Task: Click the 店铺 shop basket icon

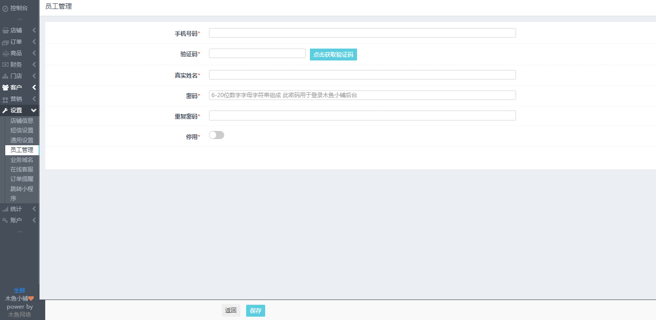Action: click(5, 30)
